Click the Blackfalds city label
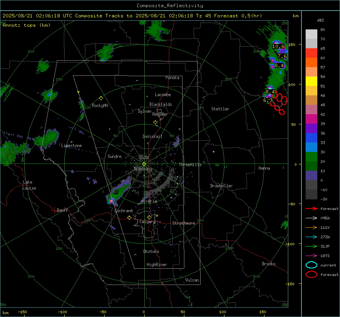 pos(161,104)
